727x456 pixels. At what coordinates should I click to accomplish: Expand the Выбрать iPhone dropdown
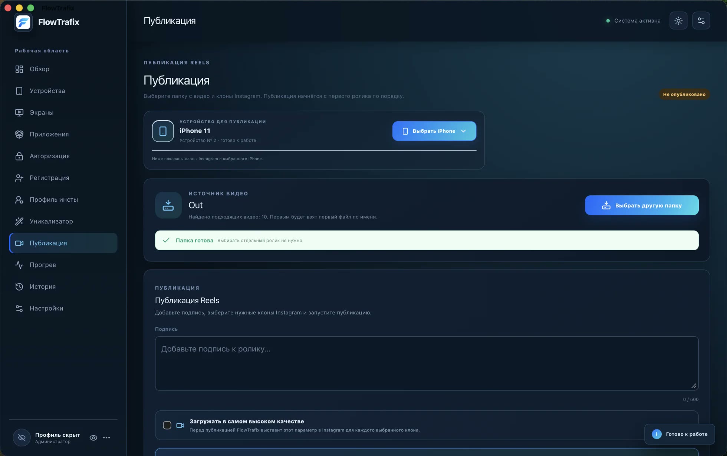click(x=434, y=131)
